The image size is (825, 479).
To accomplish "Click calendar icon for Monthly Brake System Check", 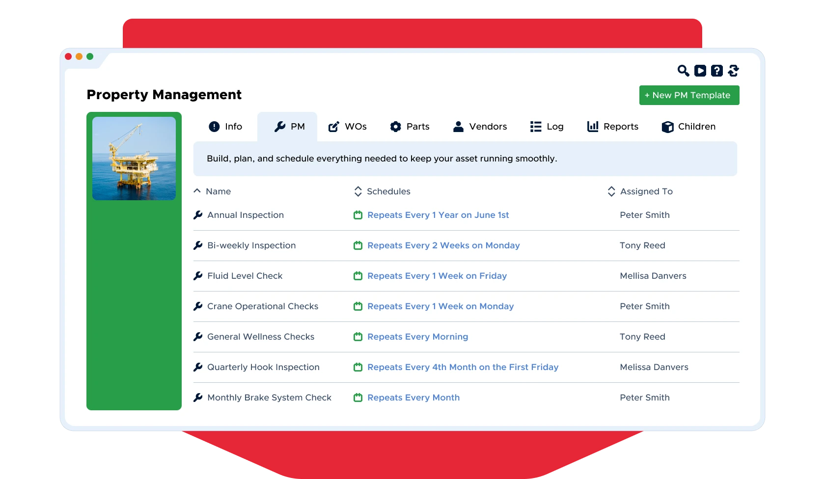I will (358, 398).
